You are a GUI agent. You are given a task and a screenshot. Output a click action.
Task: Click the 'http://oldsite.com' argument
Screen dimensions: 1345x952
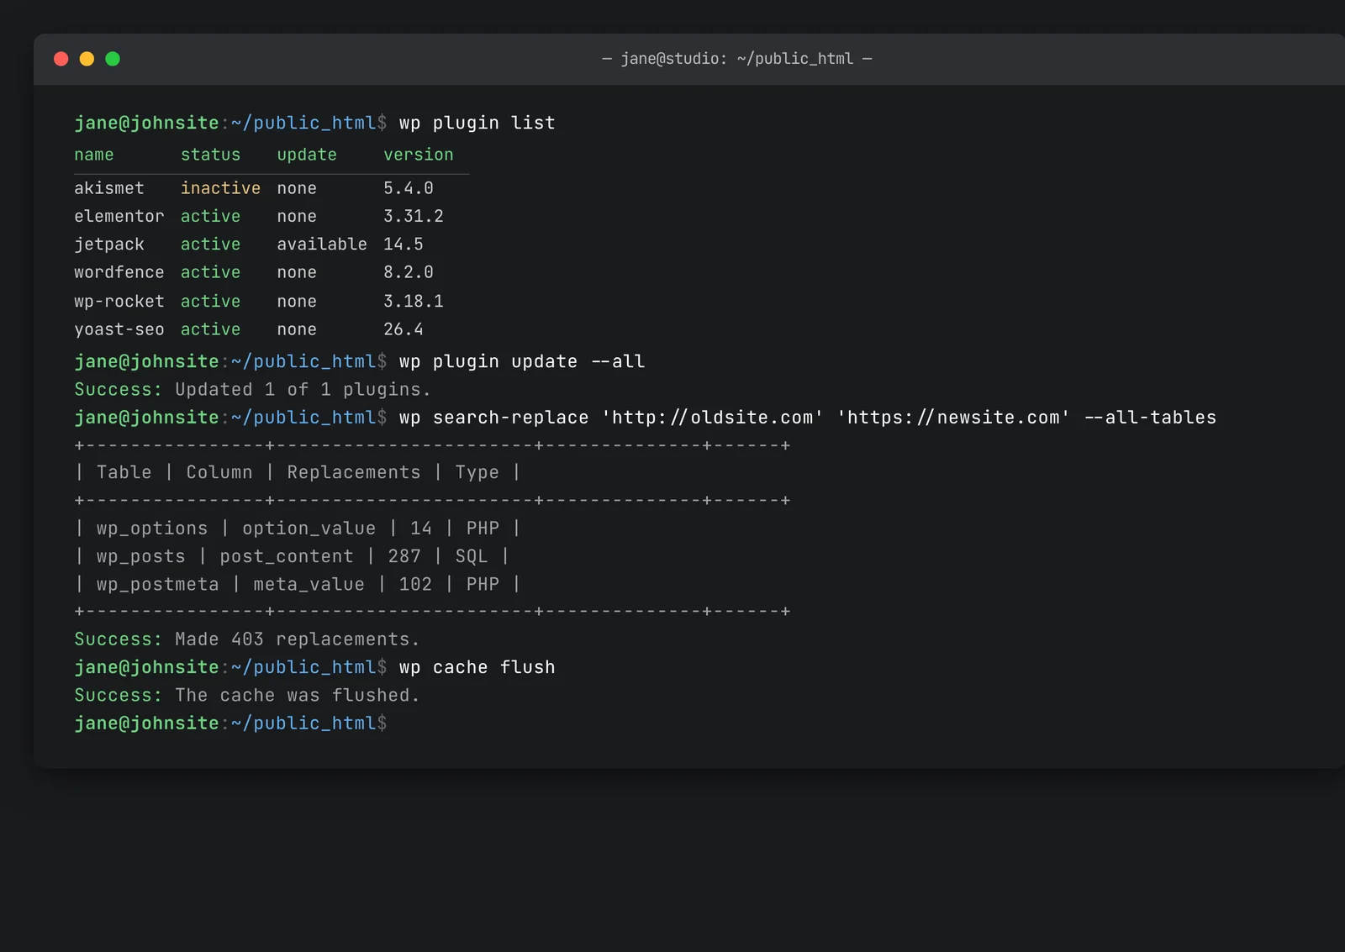pyautogui.click(x=712, y=418)
